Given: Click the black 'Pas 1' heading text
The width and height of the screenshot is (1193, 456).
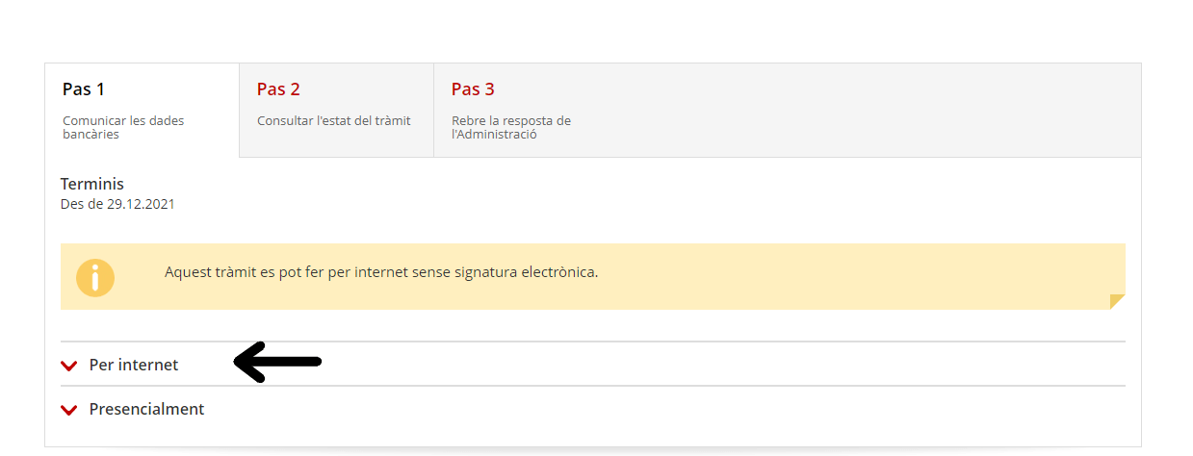Looking at the screenshot, I should click(84, 89).
